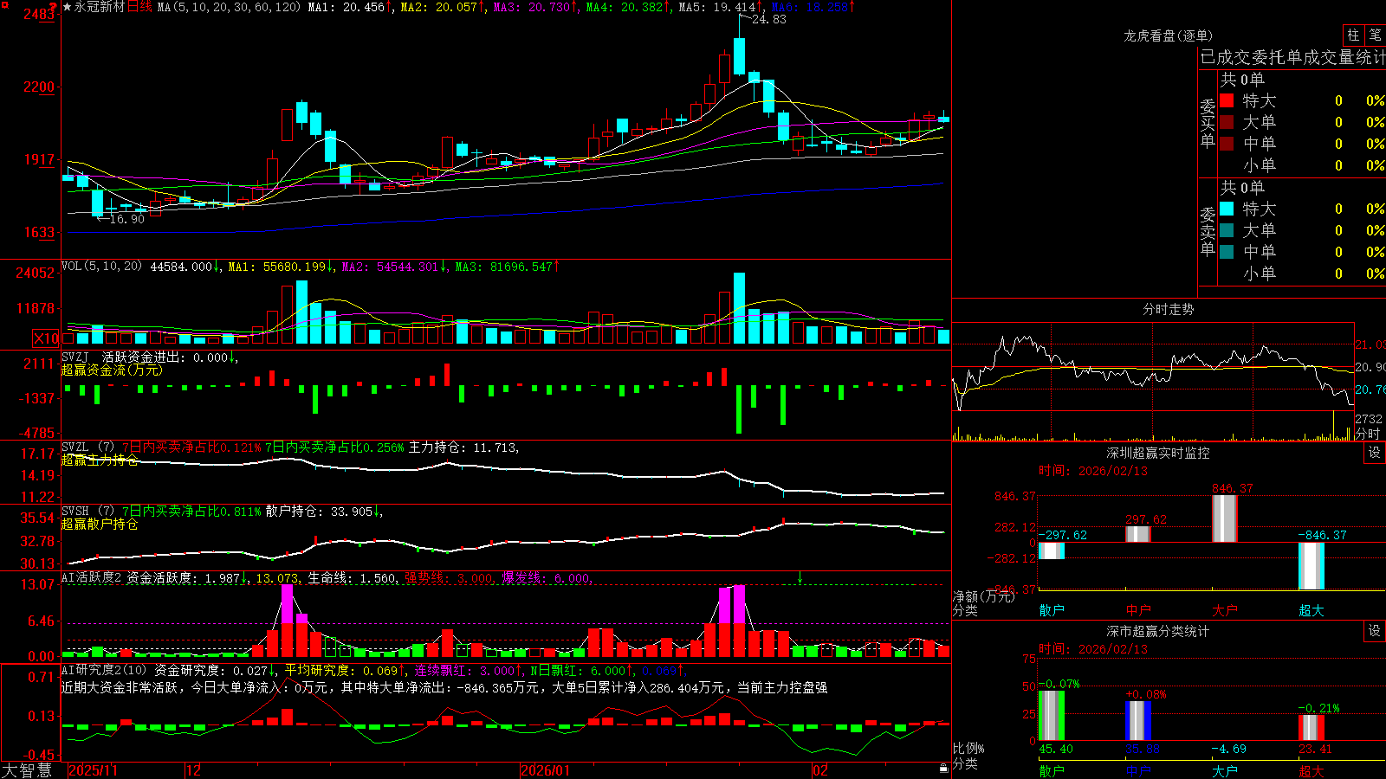Viewport: 1386px width, 779px height.
Task: Click the star icon before 永冠新材
Action: coord(67,7)
